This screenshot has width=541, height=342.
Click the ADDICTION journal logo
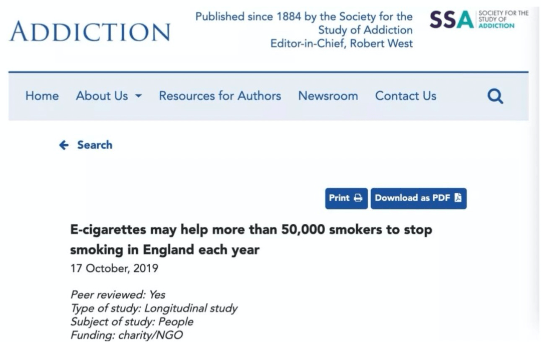(x=90, y=32)
